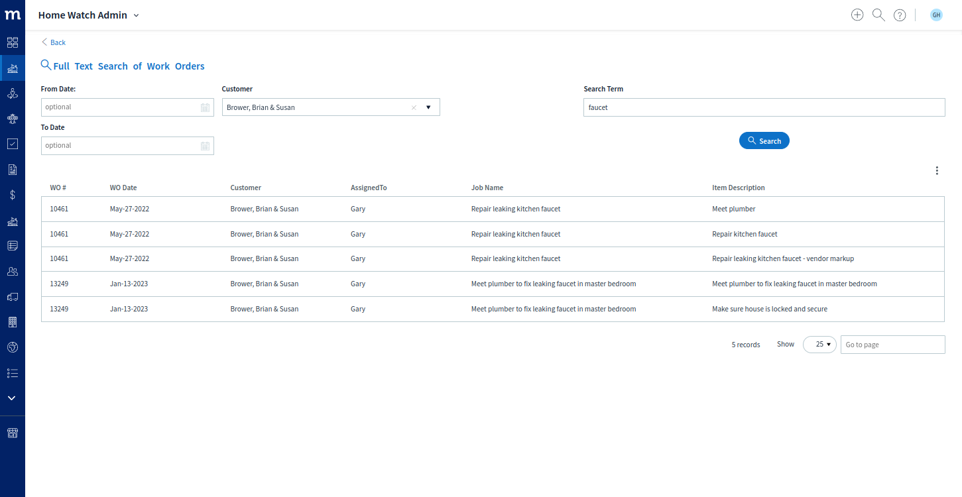Click the job name in the 'vendor markup' row
Screen dimensions: 962x497
[516, 258]
